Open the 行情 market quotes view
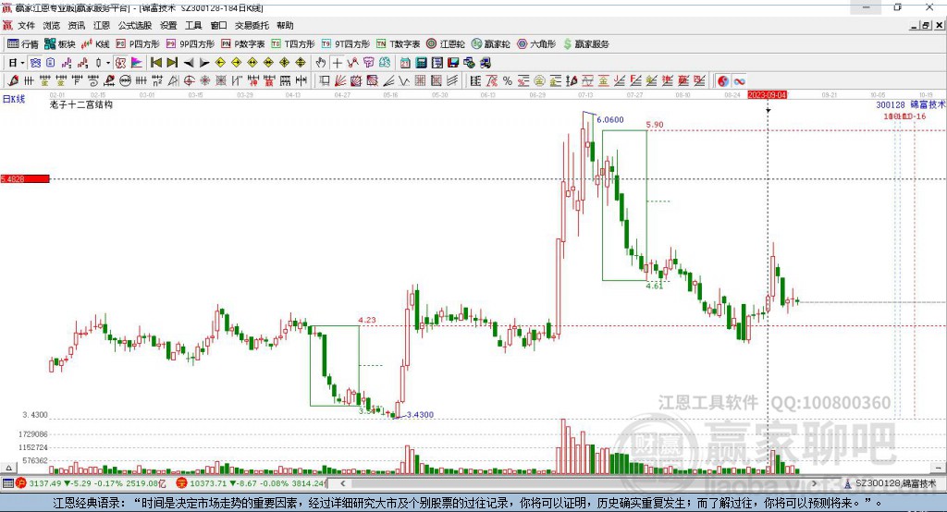The width and height of the screenshot is (947, 512). (23, 44)
